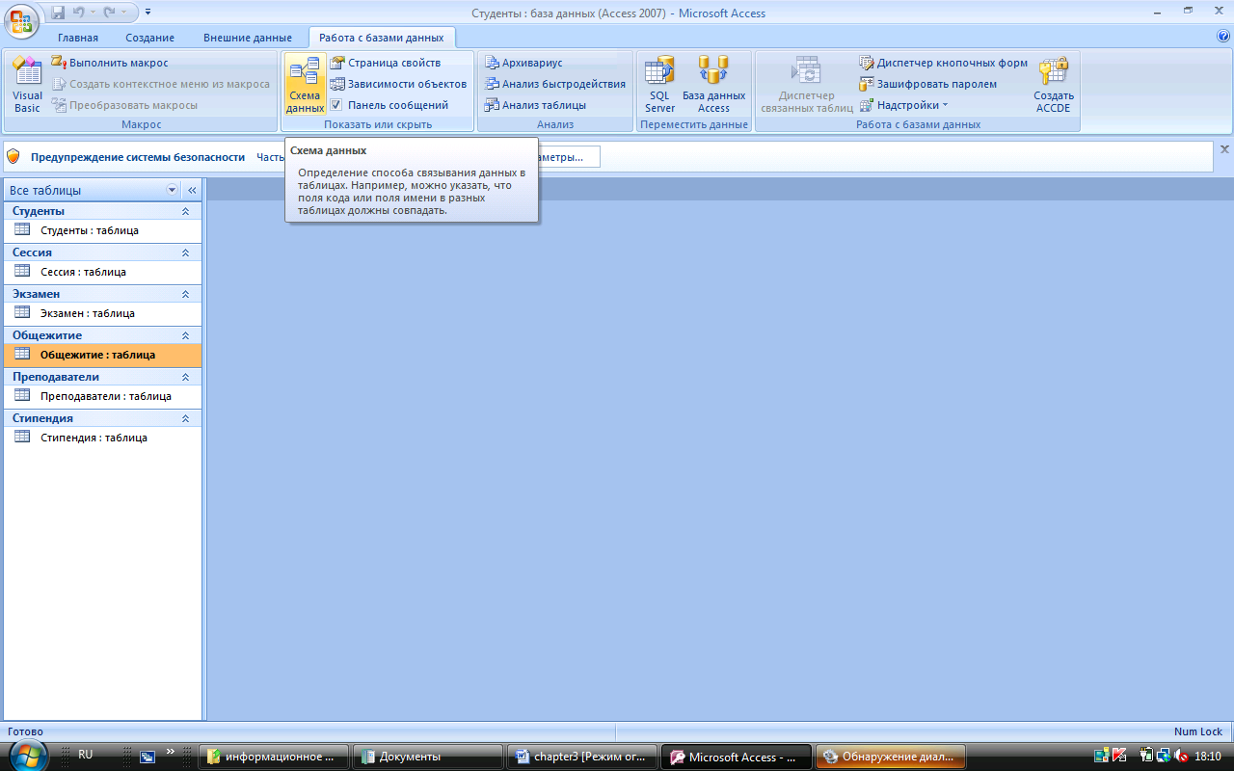This screenshot has width=1234, height=771.
Task: Switch to the Главная ribbon tab
Action: 78,38
